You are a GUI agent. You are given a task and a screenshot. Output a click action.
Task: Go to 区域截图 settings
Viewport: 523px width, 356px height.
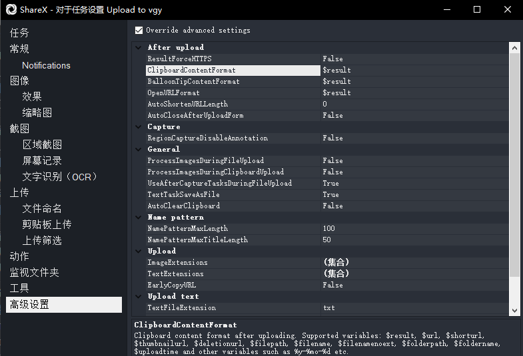point(42,144)
